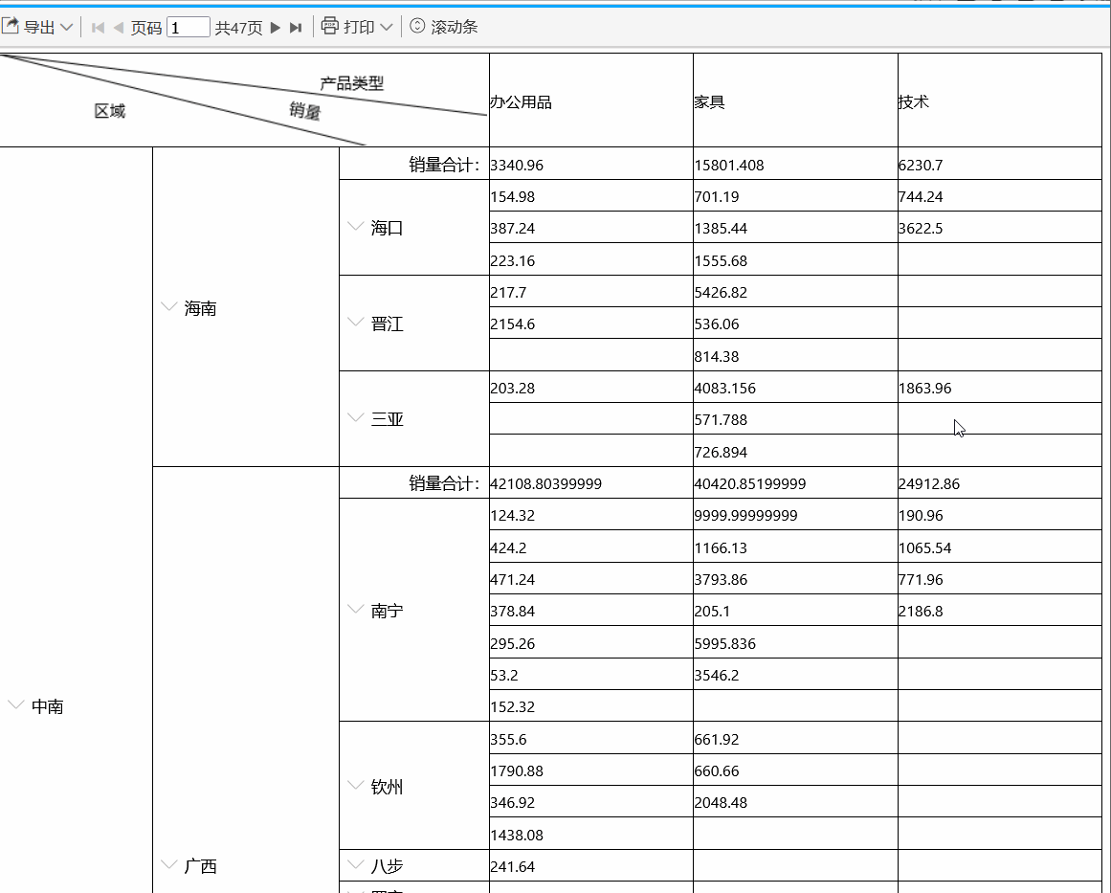The width and height of the screenshot is (1111, 893).
Task: Select the cell with value 814.38
Action: click(x=795, y=356)
